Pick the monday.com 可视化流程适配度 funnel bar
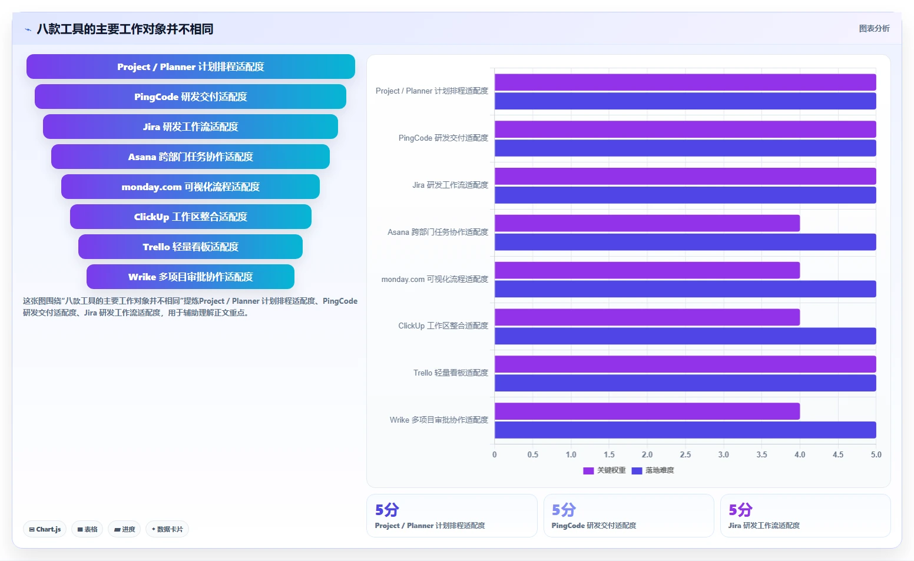 coord(190,187)
